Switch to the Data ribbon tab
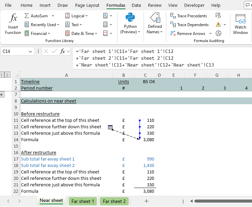This screenshot has height=207, width=252. pos(136,5)
